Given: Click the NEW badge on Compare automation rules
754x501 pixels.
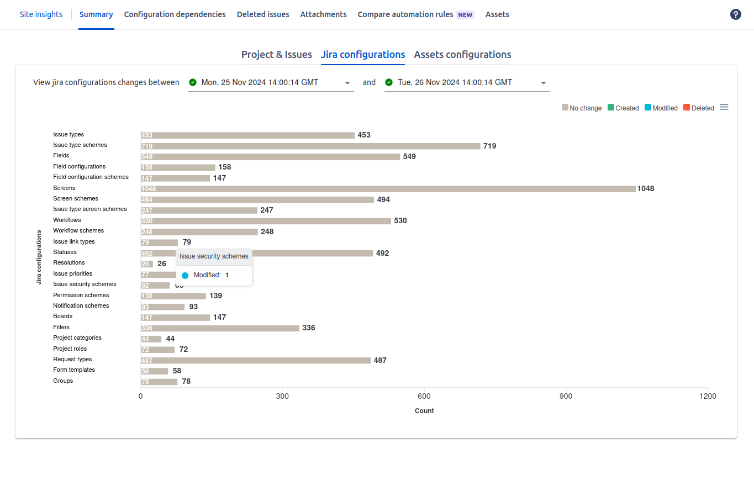Looking at the screenshot, I should (465, 15).
